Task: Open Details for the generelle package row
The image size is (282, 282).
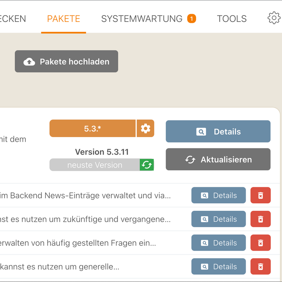Action: [219, 266]
